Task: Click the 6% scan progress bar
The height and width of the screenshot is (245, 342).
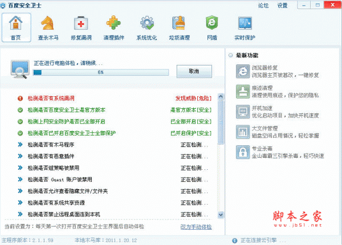Action: click(x=101, y=72)
